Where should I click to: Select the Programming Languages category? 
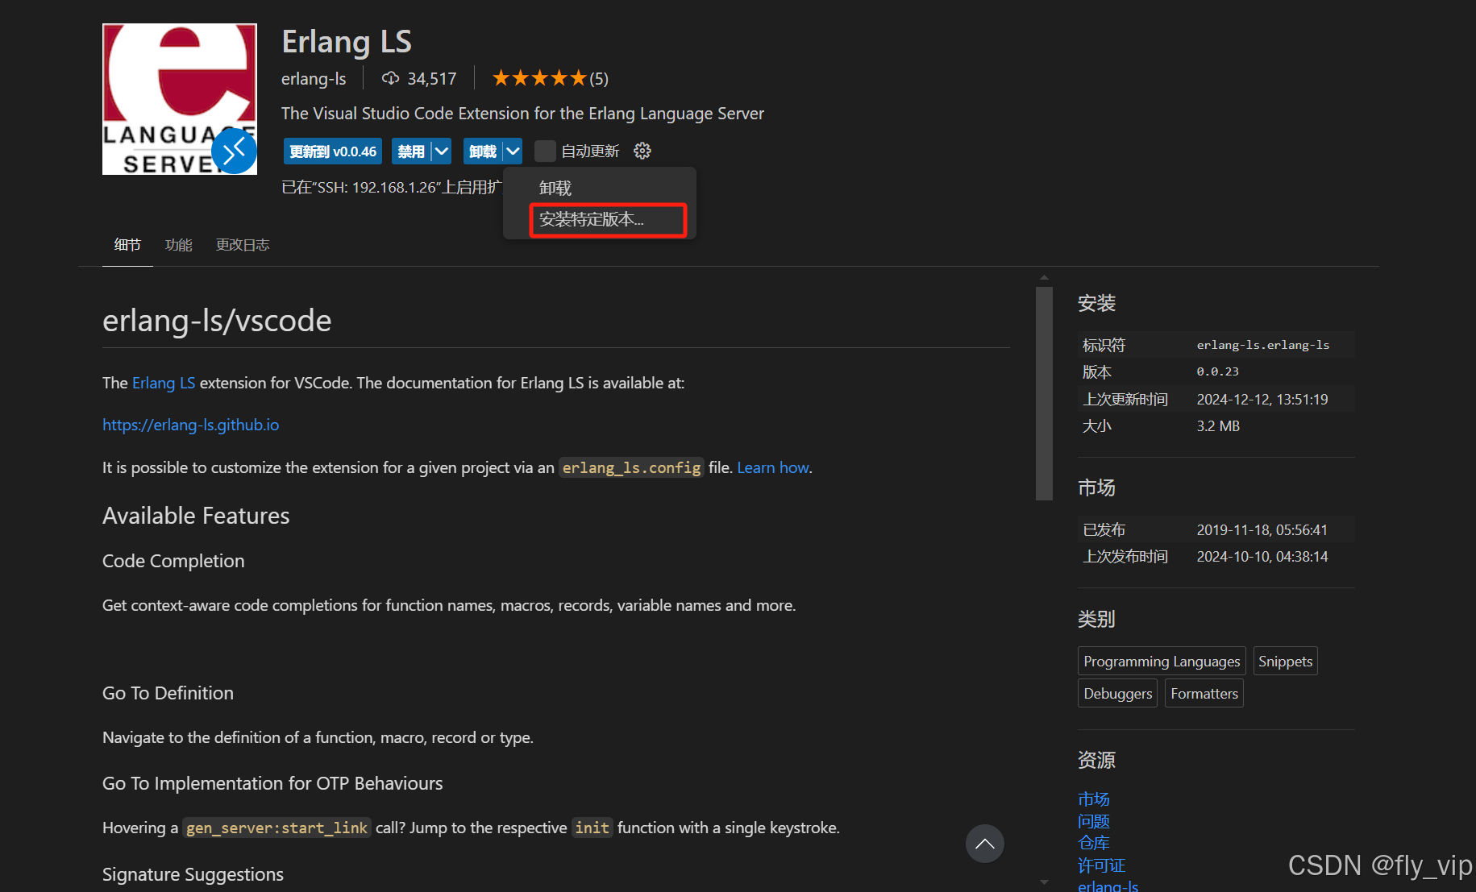pyautogui.click(x=1161, y=661)
